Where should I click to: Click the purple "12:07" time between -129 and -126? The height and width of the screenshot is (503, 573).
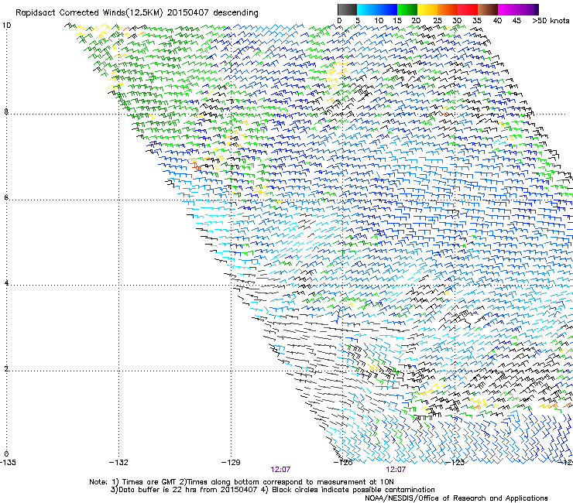[x=280, y=470]
